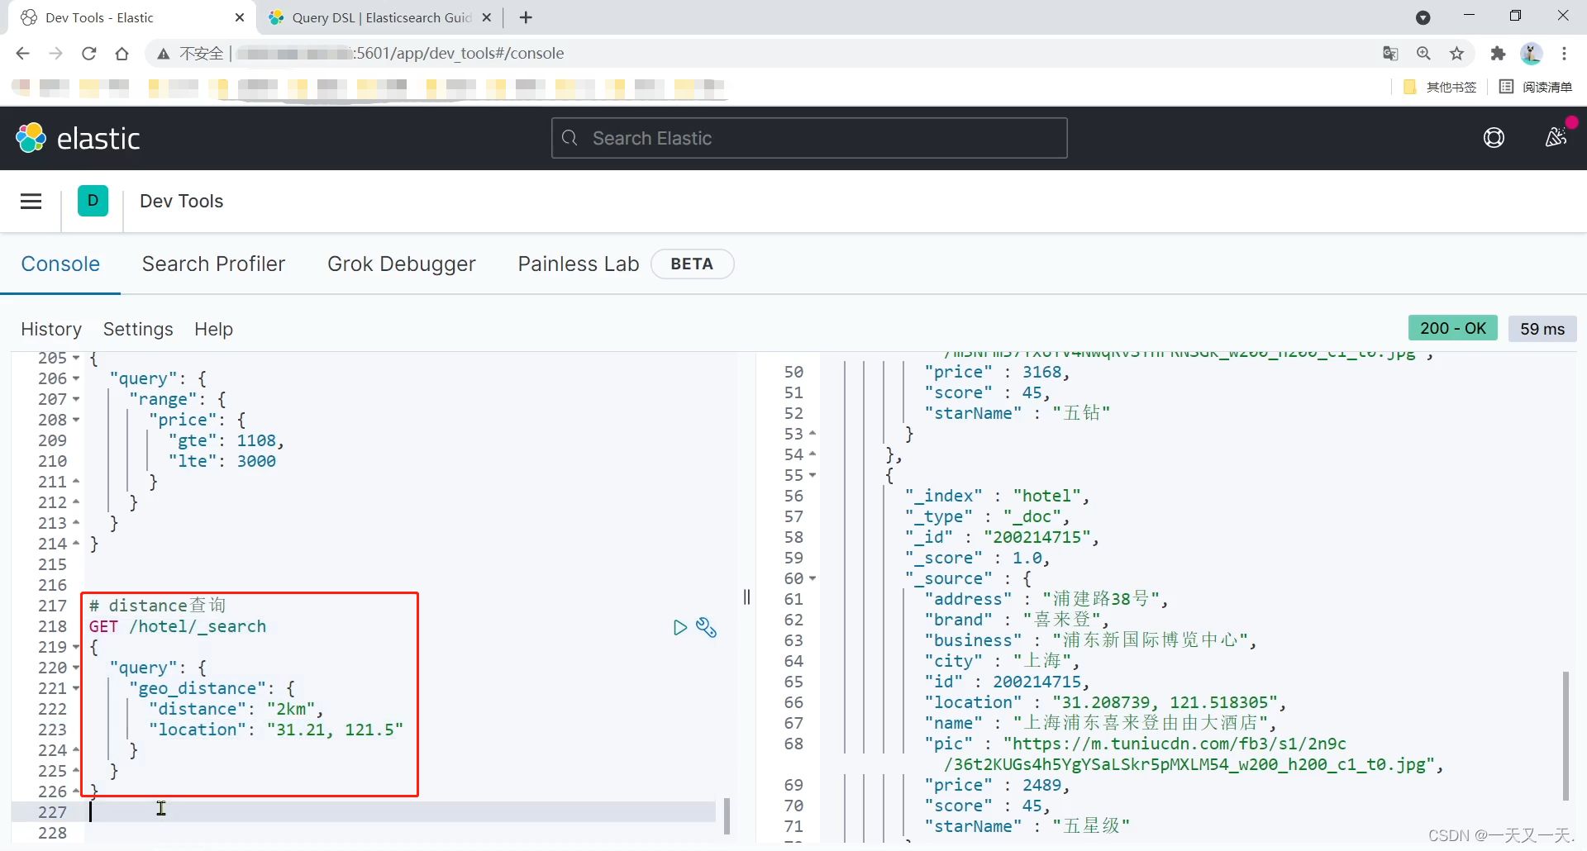Open the console History panel
Image resolution: width=1587 pixels, height=851 pixels.
pyautogui.click(x=50, y=329)
